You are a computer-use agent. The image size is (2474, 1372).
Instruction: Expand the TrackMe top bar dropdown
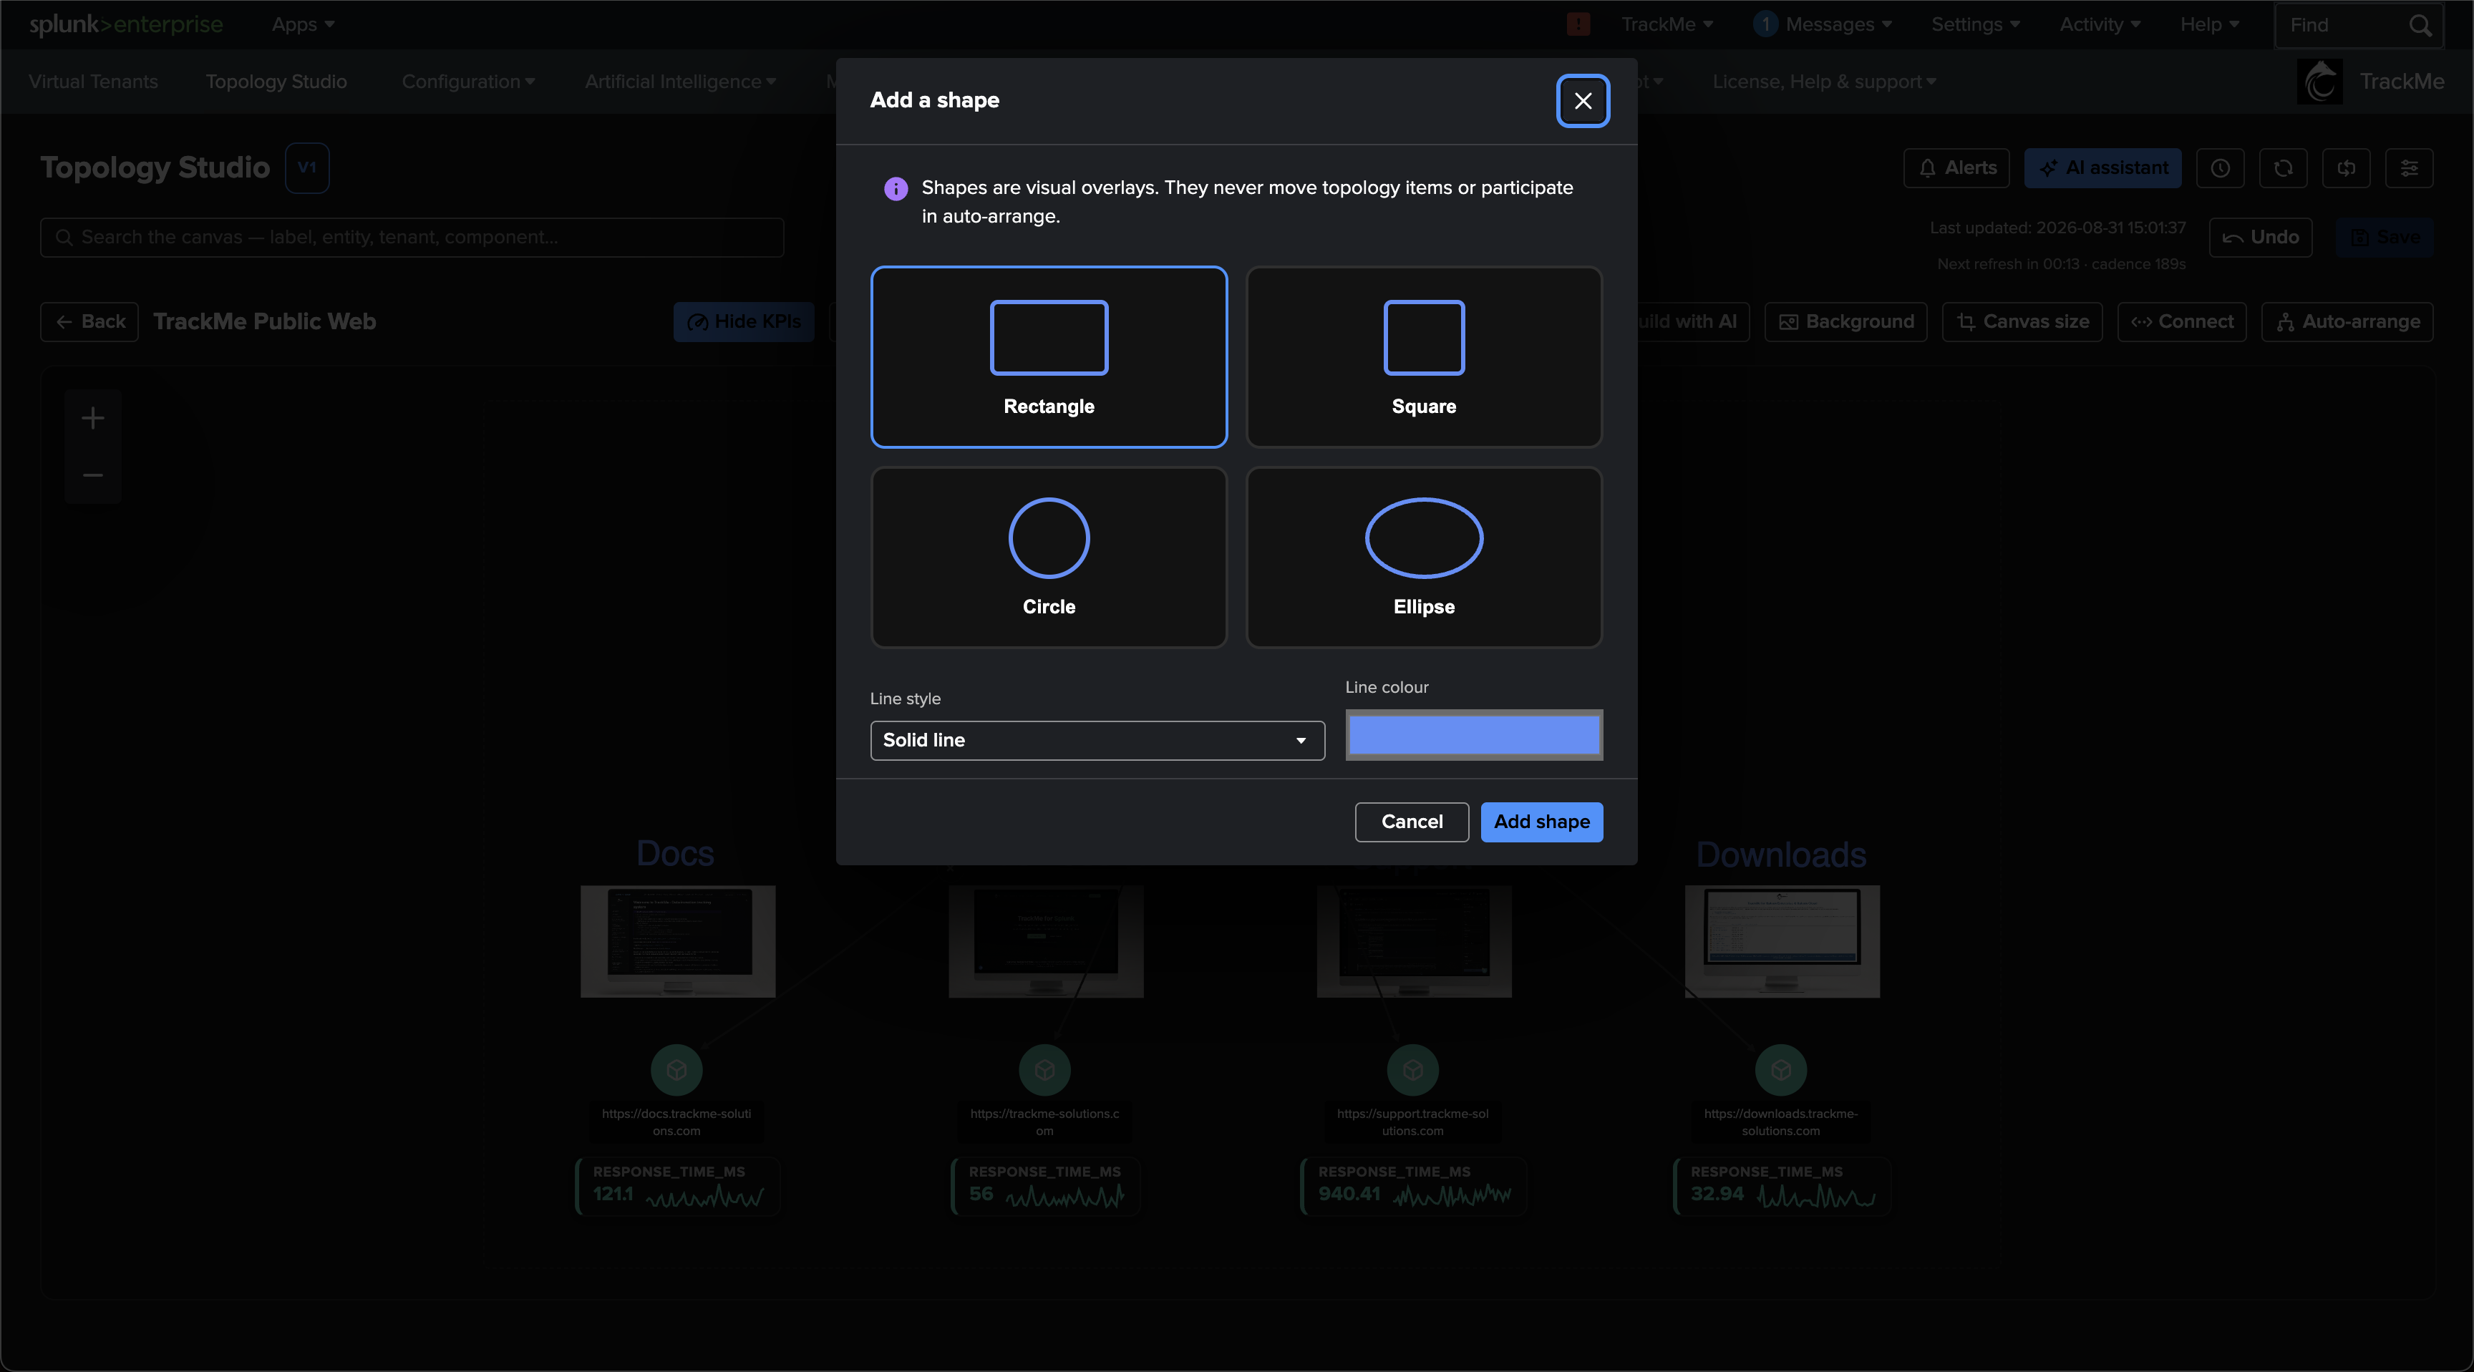point(1667,25)
